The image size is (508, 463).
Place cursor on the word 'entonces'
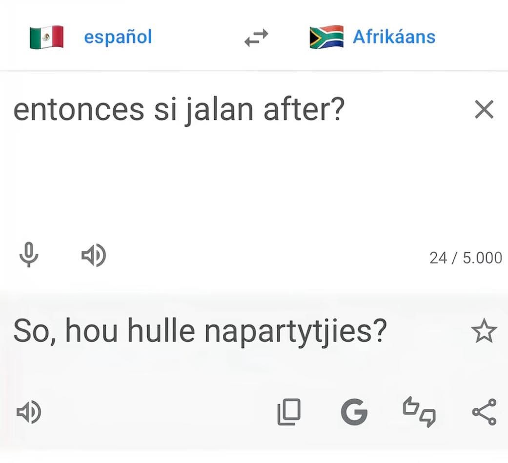pyautogui.click(x=78, y=110)
